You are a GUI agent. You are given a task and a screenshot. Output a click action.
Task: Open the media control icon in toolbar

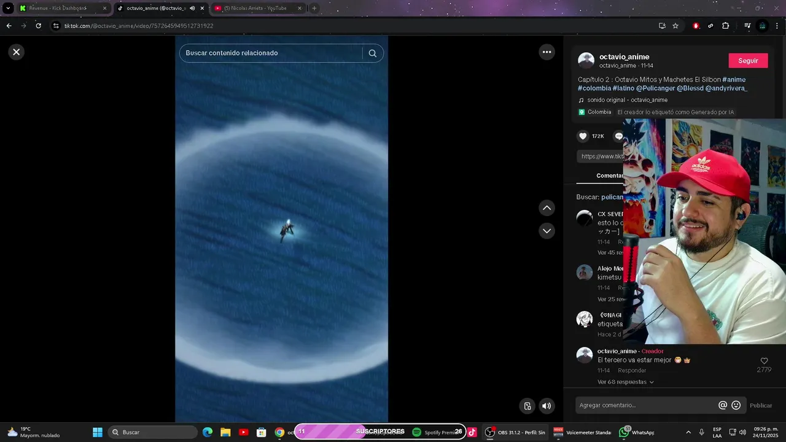pyautogui.click(x=747, y=26)
